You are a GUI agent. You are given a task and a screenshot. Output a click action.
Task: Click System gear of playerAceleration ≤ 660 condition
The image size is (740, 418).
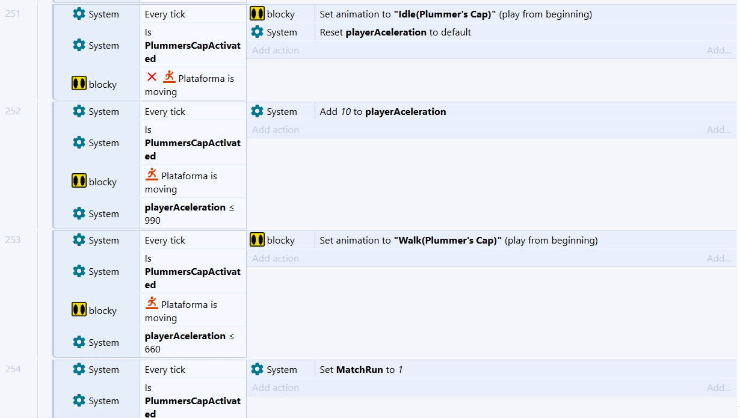click(79, 342)
